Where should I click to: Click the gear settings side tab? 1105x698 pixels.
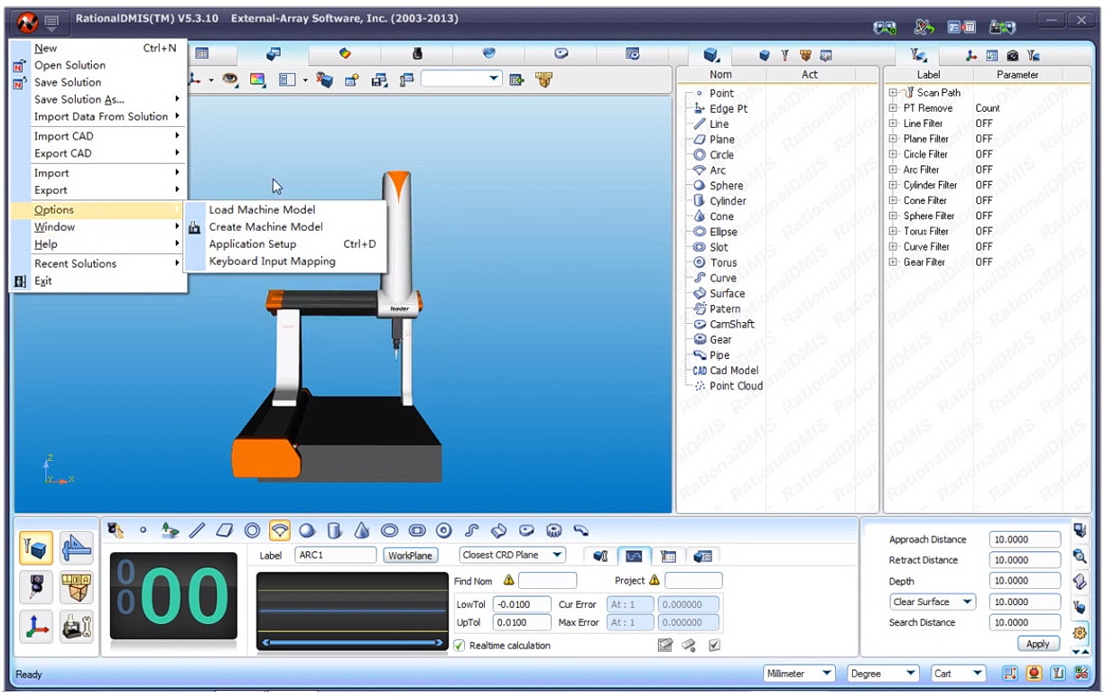(x=1079, y=632)
